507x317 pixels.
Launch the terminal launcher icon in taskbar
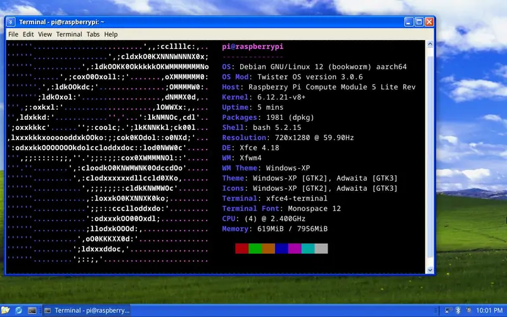pyautogui.click(x=32, y=311)
